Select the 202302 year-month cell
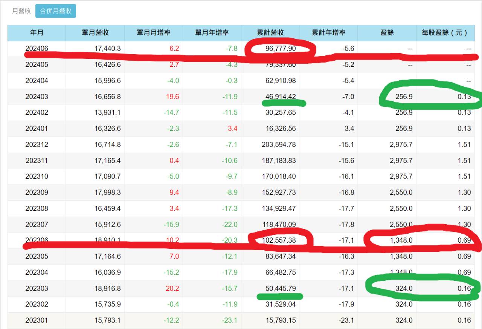This screenshot has height=329, width=482. 37,304
